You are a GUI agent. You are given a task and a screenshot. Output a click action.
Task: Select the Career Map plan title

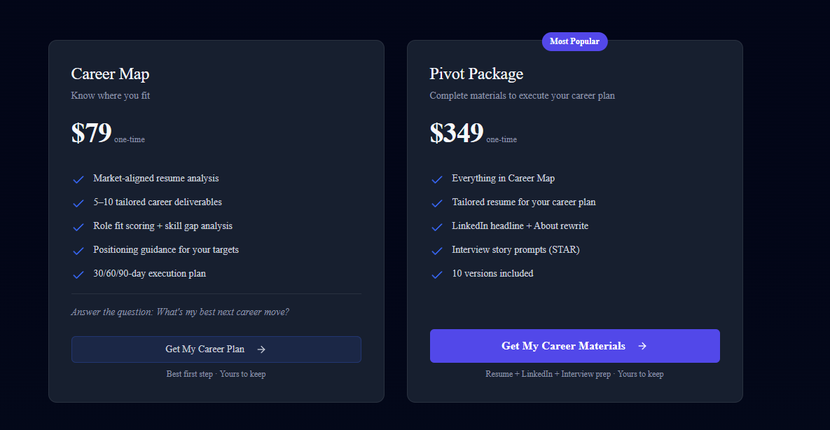pyautogui.click(x=110, y=74)
